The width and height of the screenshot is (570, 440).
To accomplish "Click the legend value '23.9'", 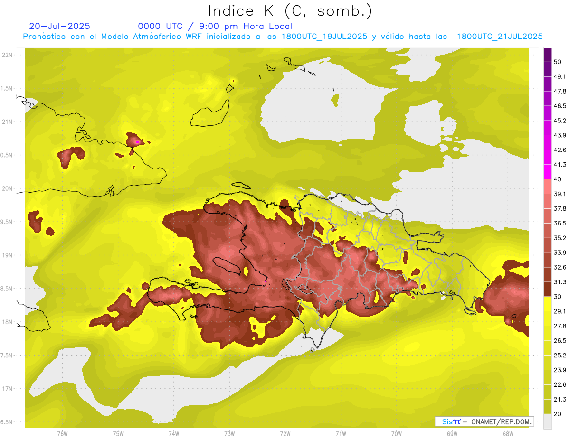I will 560,370.
